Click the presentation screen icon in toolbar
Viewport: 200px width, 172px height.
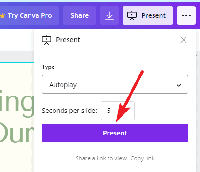[132, 15]
